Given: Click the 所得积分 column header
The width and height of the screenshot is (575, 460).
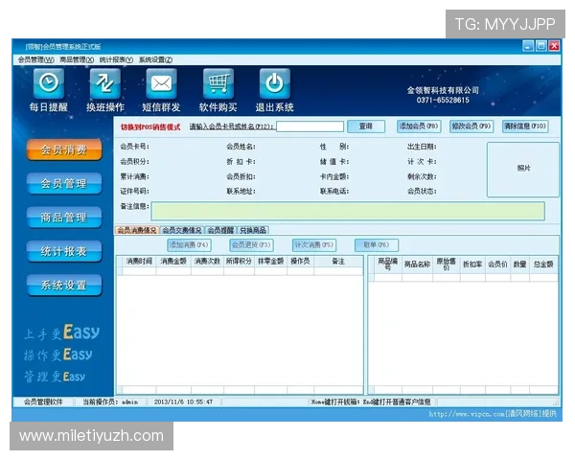Looking at the screenshot, I should point(239,262).
